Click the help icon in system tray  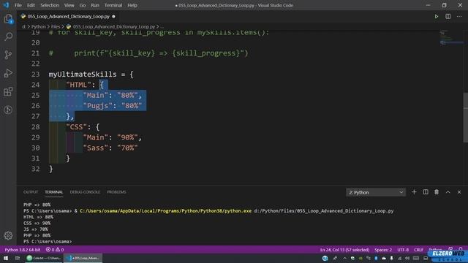(325, 258)
